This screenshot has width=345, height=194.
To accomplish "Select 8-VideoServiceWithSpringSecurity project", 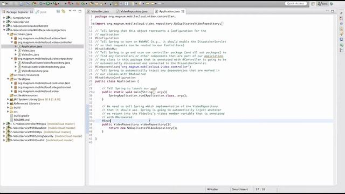I will pyautogui.click(x=32, y=136).
